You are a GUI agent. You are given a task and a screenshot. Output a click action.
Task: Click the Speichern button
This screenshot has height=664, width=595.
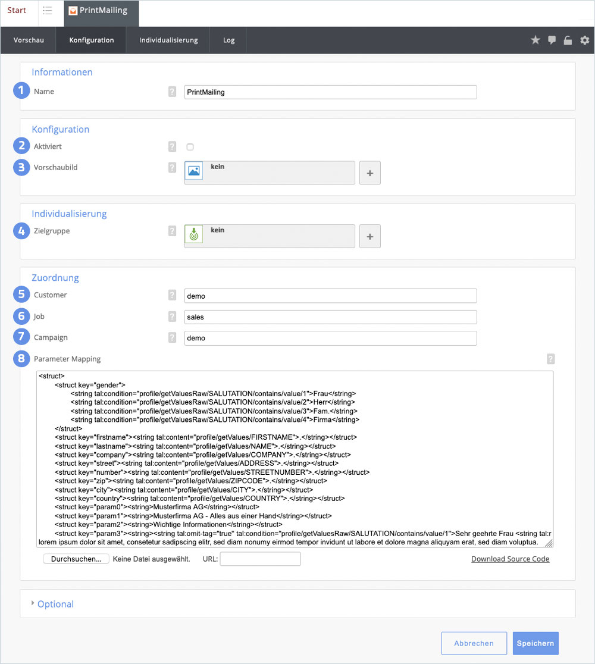[x=535, y=643]
